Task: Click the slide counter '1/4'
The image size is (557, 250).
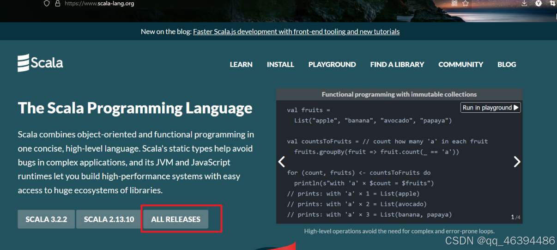Action: coord(515,217)
